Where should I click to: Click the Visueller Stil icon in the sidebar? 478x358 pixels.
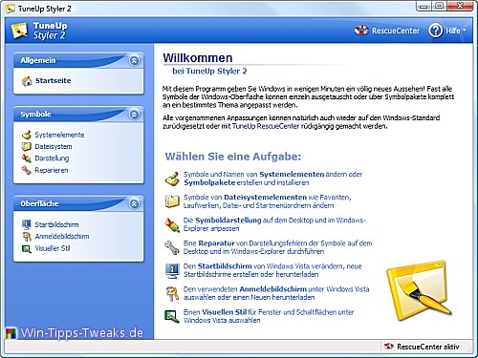click(27, 248)
